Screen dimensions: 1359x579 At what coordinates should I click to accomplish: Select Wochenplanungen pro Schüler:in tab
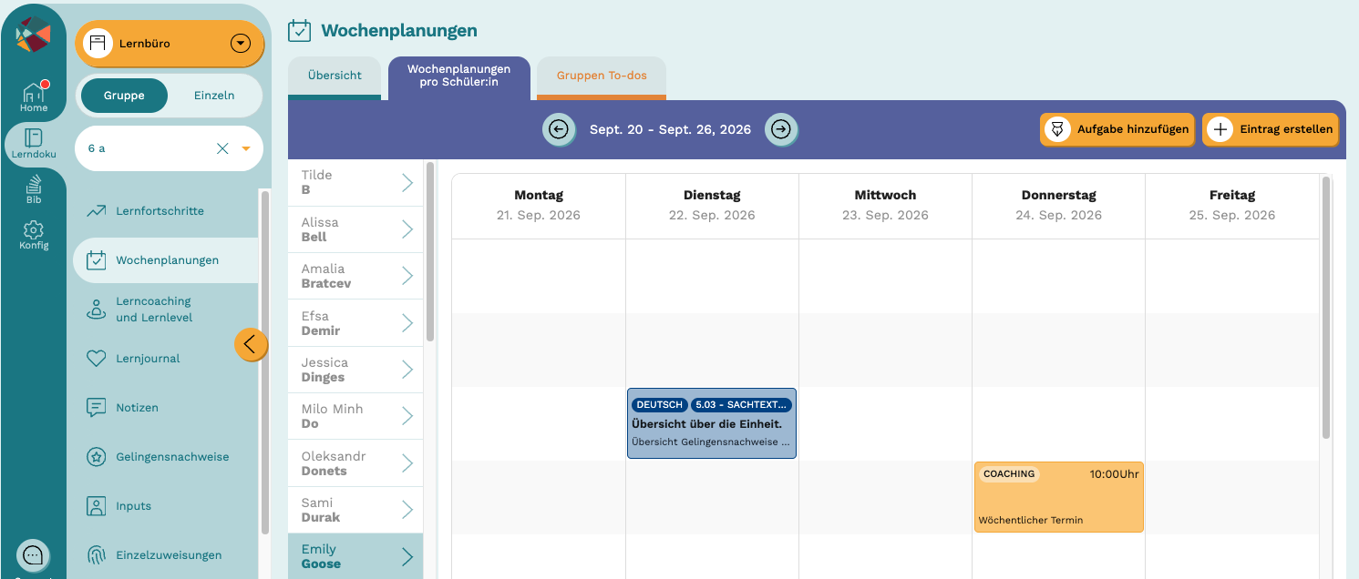click(x=459, y=78)
